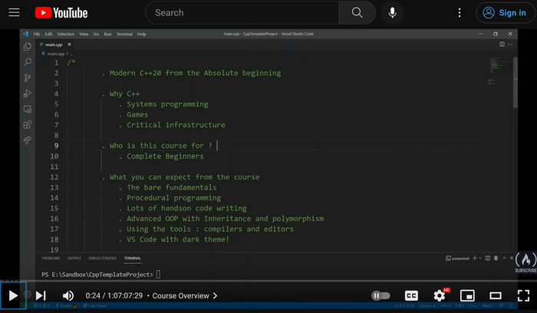Turn on closed captions
The width and height of the screenshot is (537, 313).
(411, 295)
